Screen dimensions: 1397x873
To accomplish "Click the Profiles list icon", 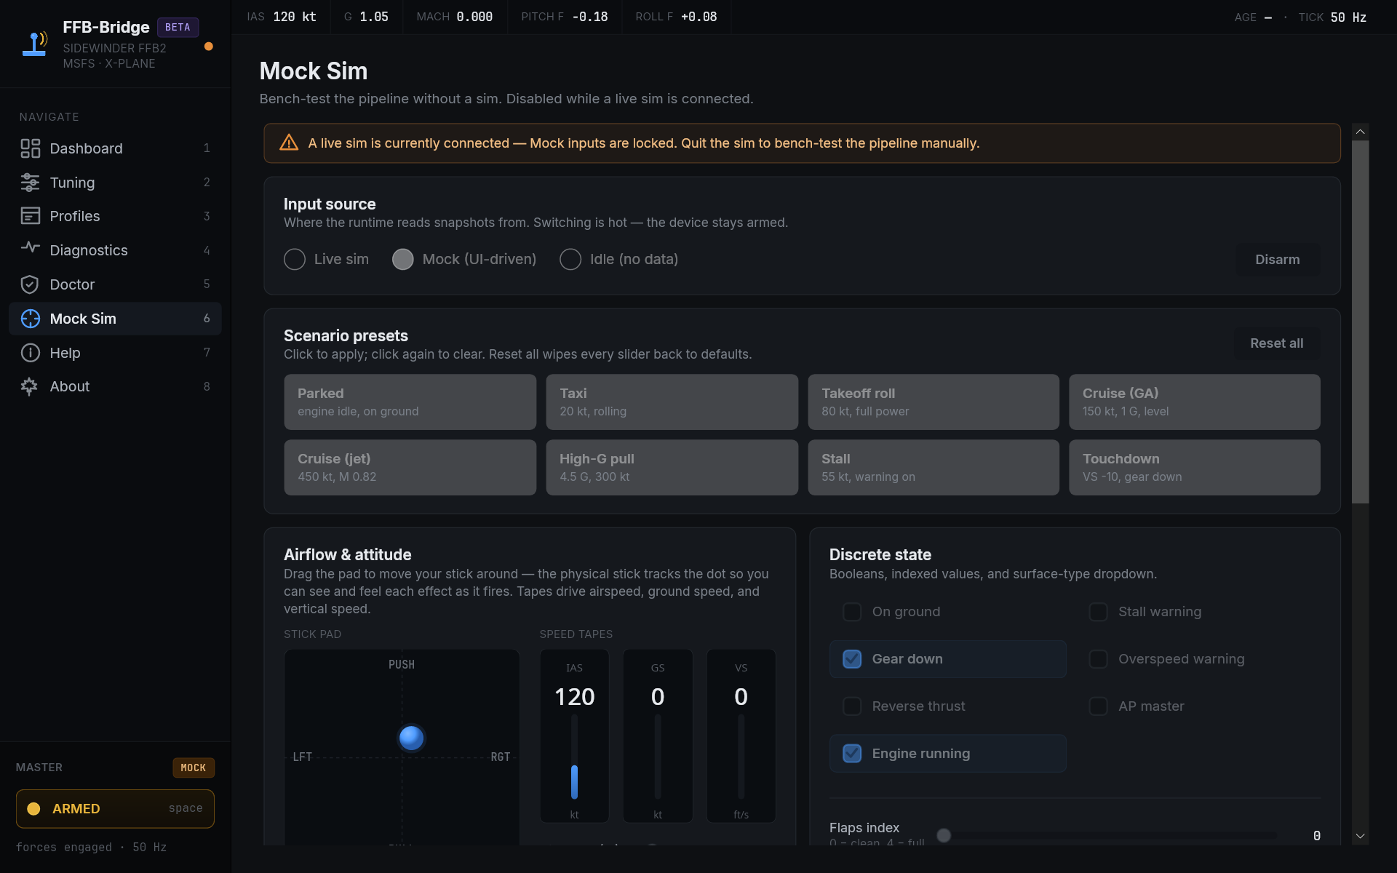I will click(30, 216).
